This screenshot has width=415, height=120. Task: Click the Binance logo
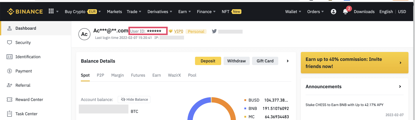(25, 12)
